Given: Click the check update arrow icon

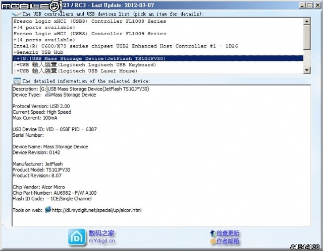Looking at the screenshot, I should pos(212,233).
